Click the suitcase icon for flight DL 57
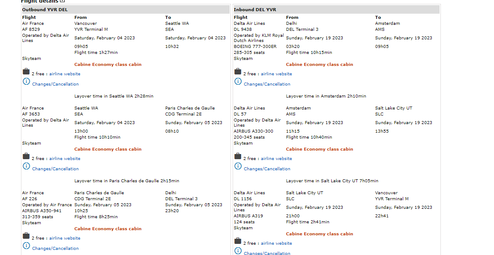Image resolution: width=494 pixels, height=255 pixels. (x=238, y=157)
